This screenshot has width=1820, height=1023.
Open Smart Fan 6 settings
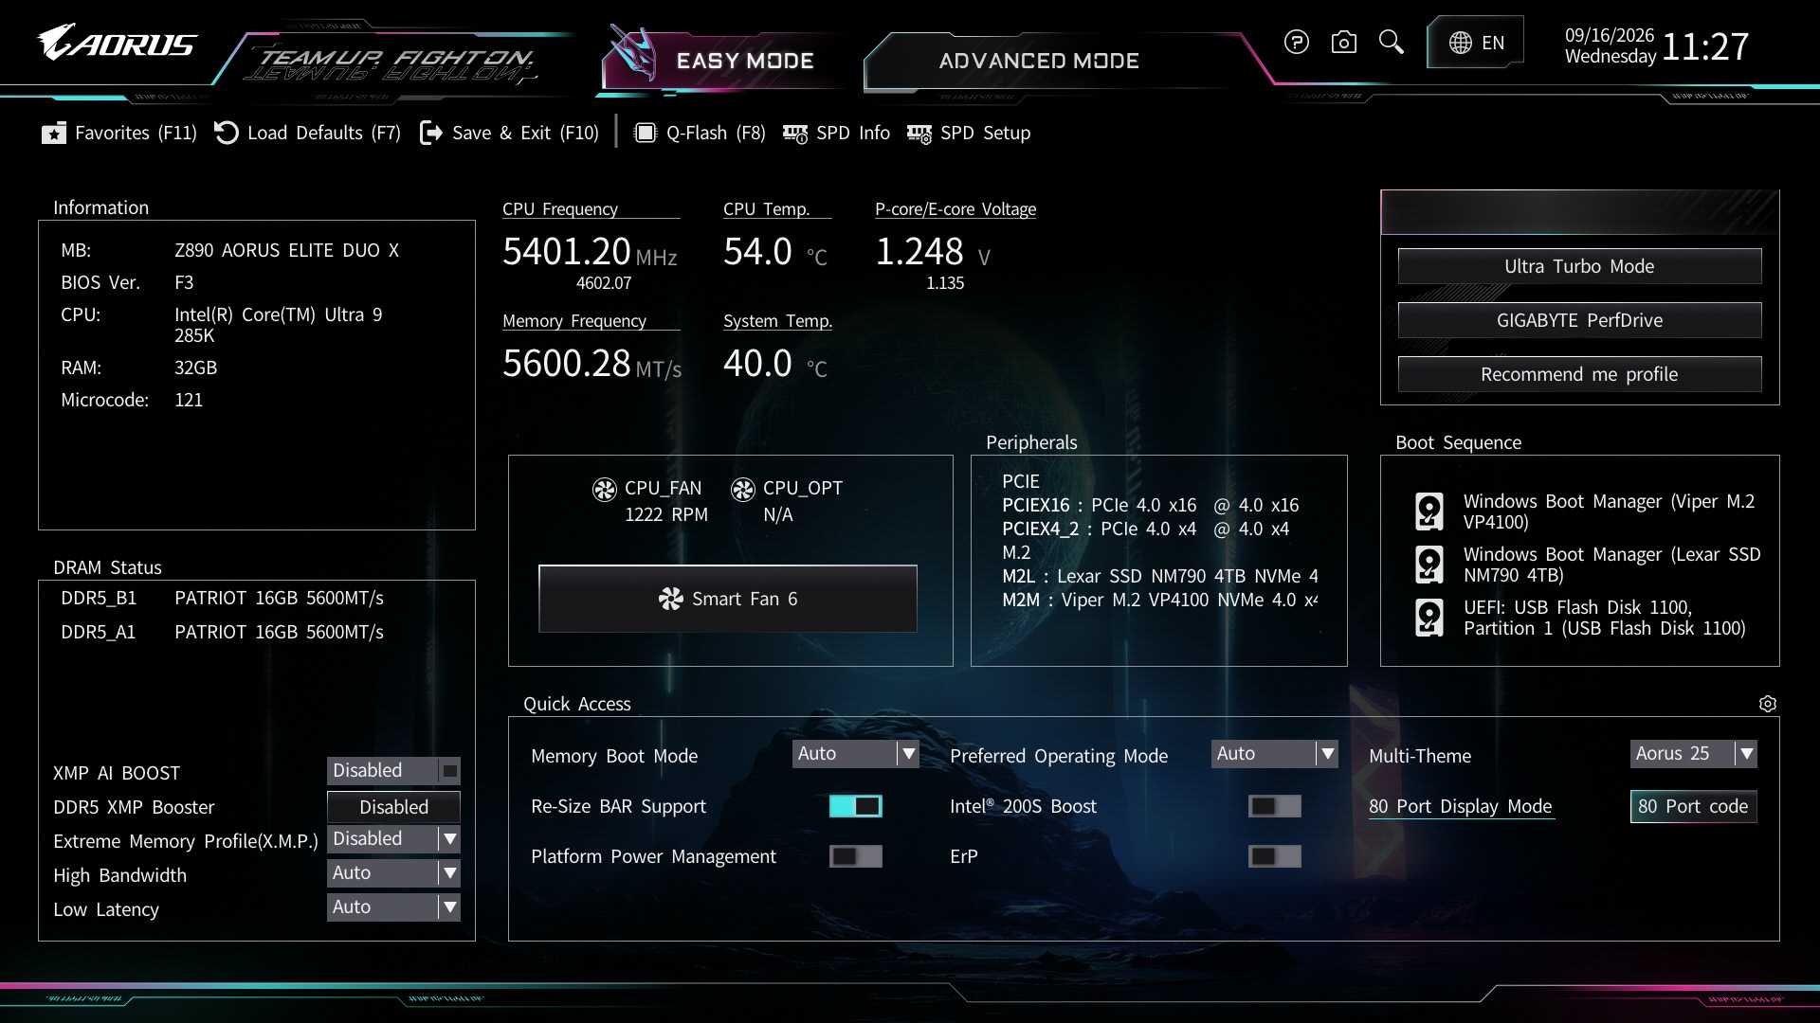click(727, 599)
